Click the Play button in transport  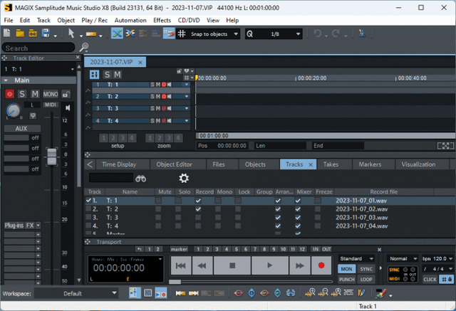click(x=269, y=265)
